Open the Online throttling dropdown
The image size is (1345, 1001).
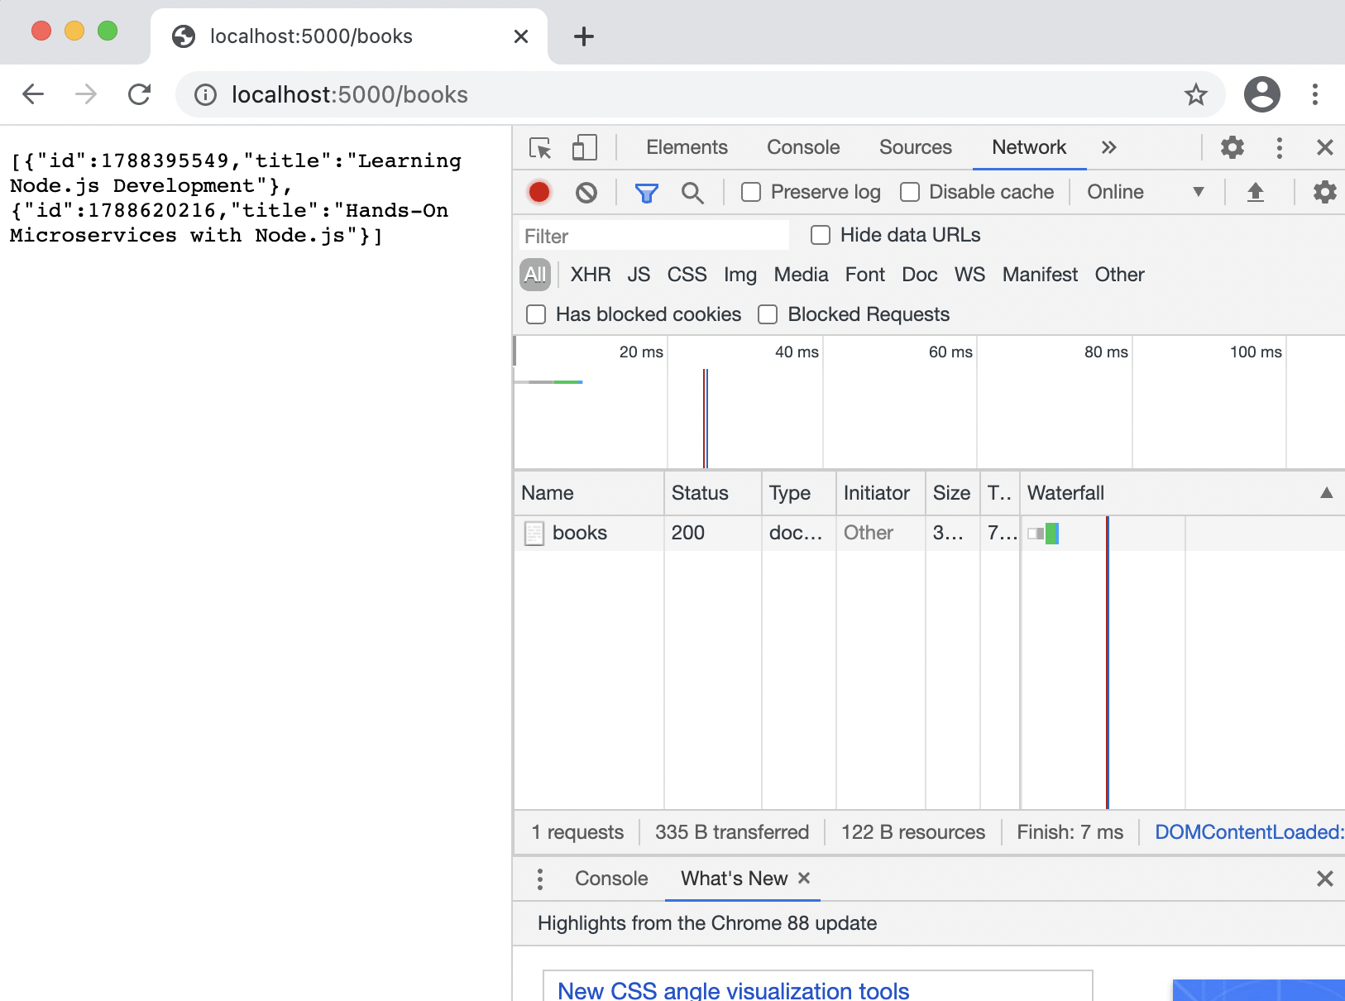[x=1144, y=193]
